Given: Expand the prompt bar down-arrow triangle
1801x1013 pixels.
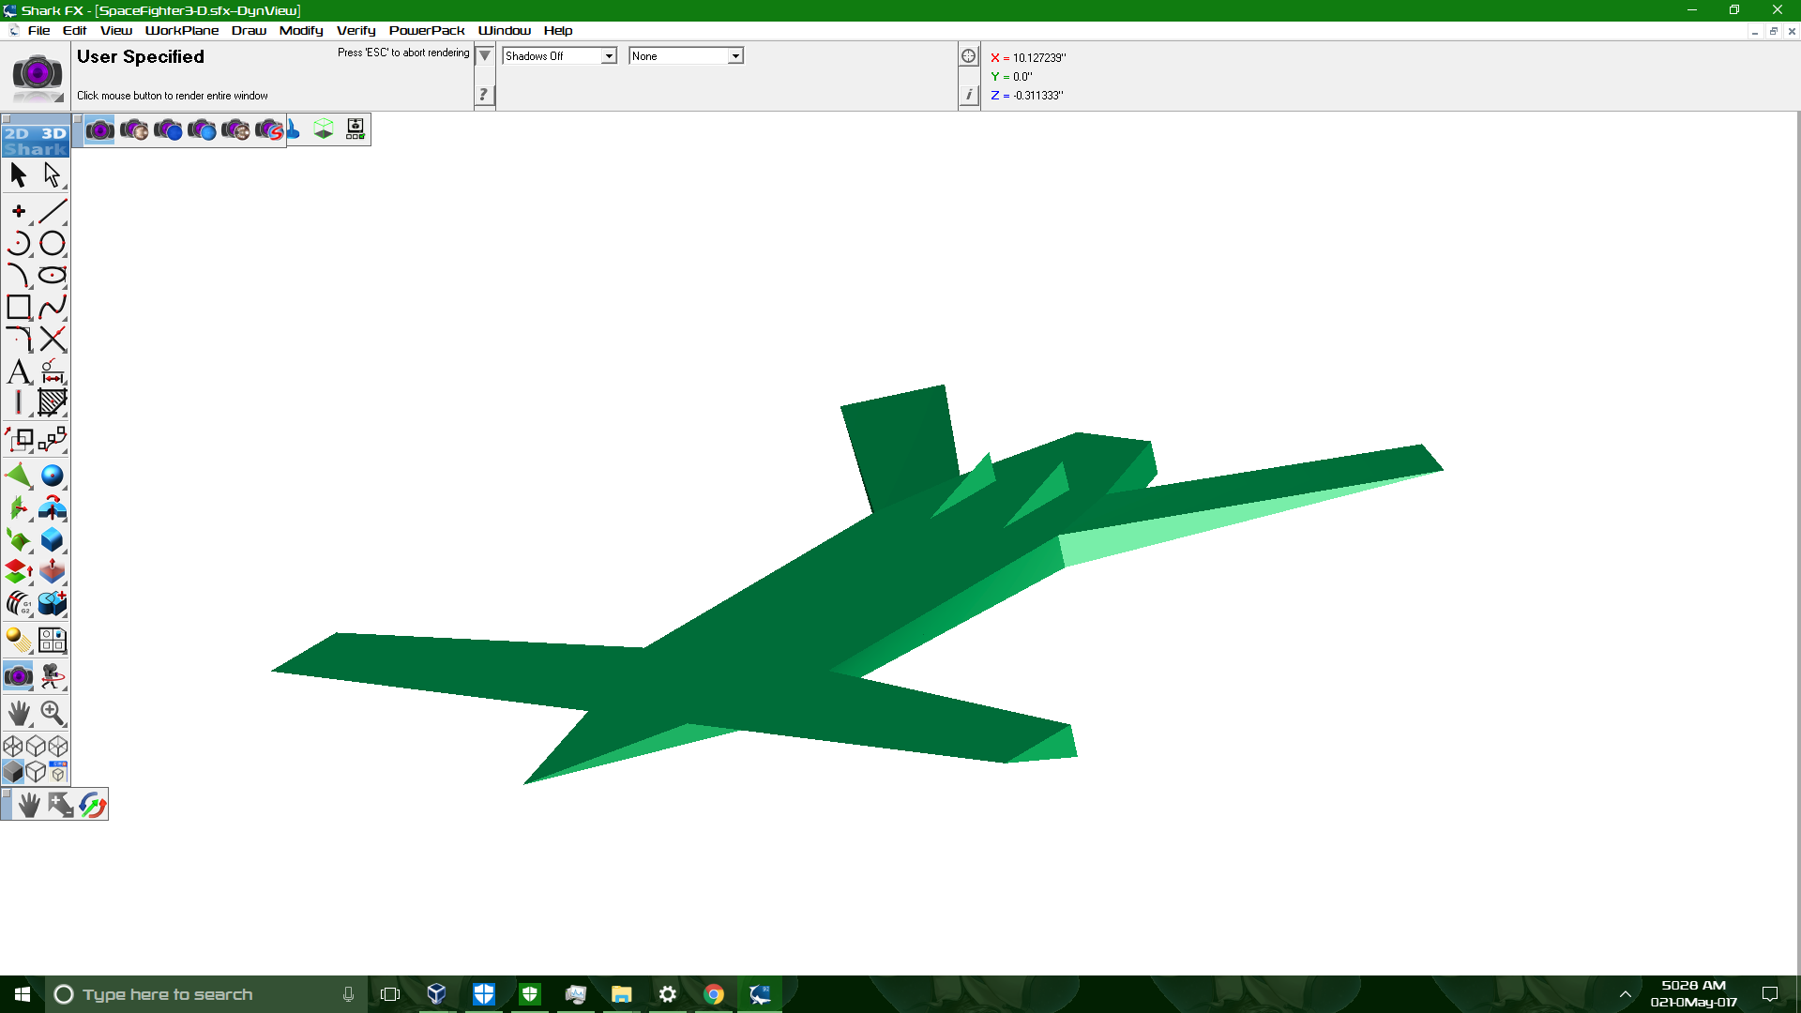Looking at the screenshot, I should click(x=484, y=56).
